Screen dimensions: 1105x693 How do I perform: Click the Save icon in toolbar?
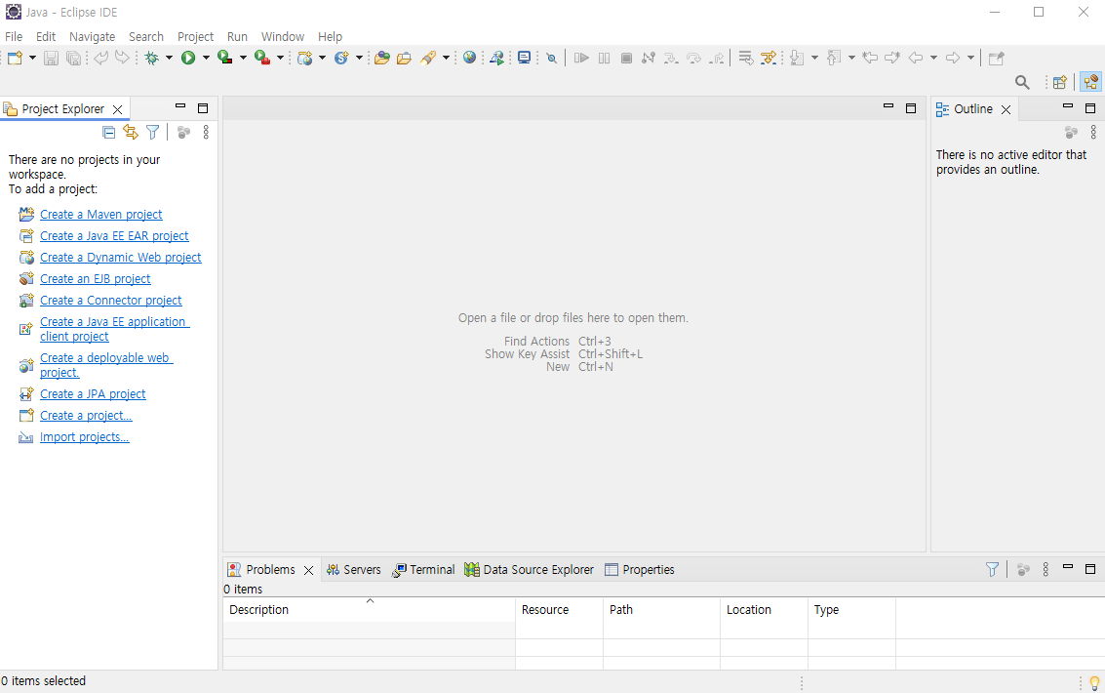[x=51, y=58]
